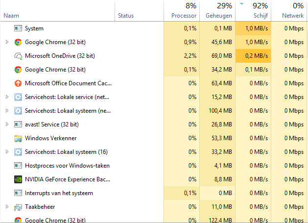Screen dimensions: 308x223
Task: Click the gear icon of Servicehost: Lokaal systeem (16)
Action: tap(18, 152)
